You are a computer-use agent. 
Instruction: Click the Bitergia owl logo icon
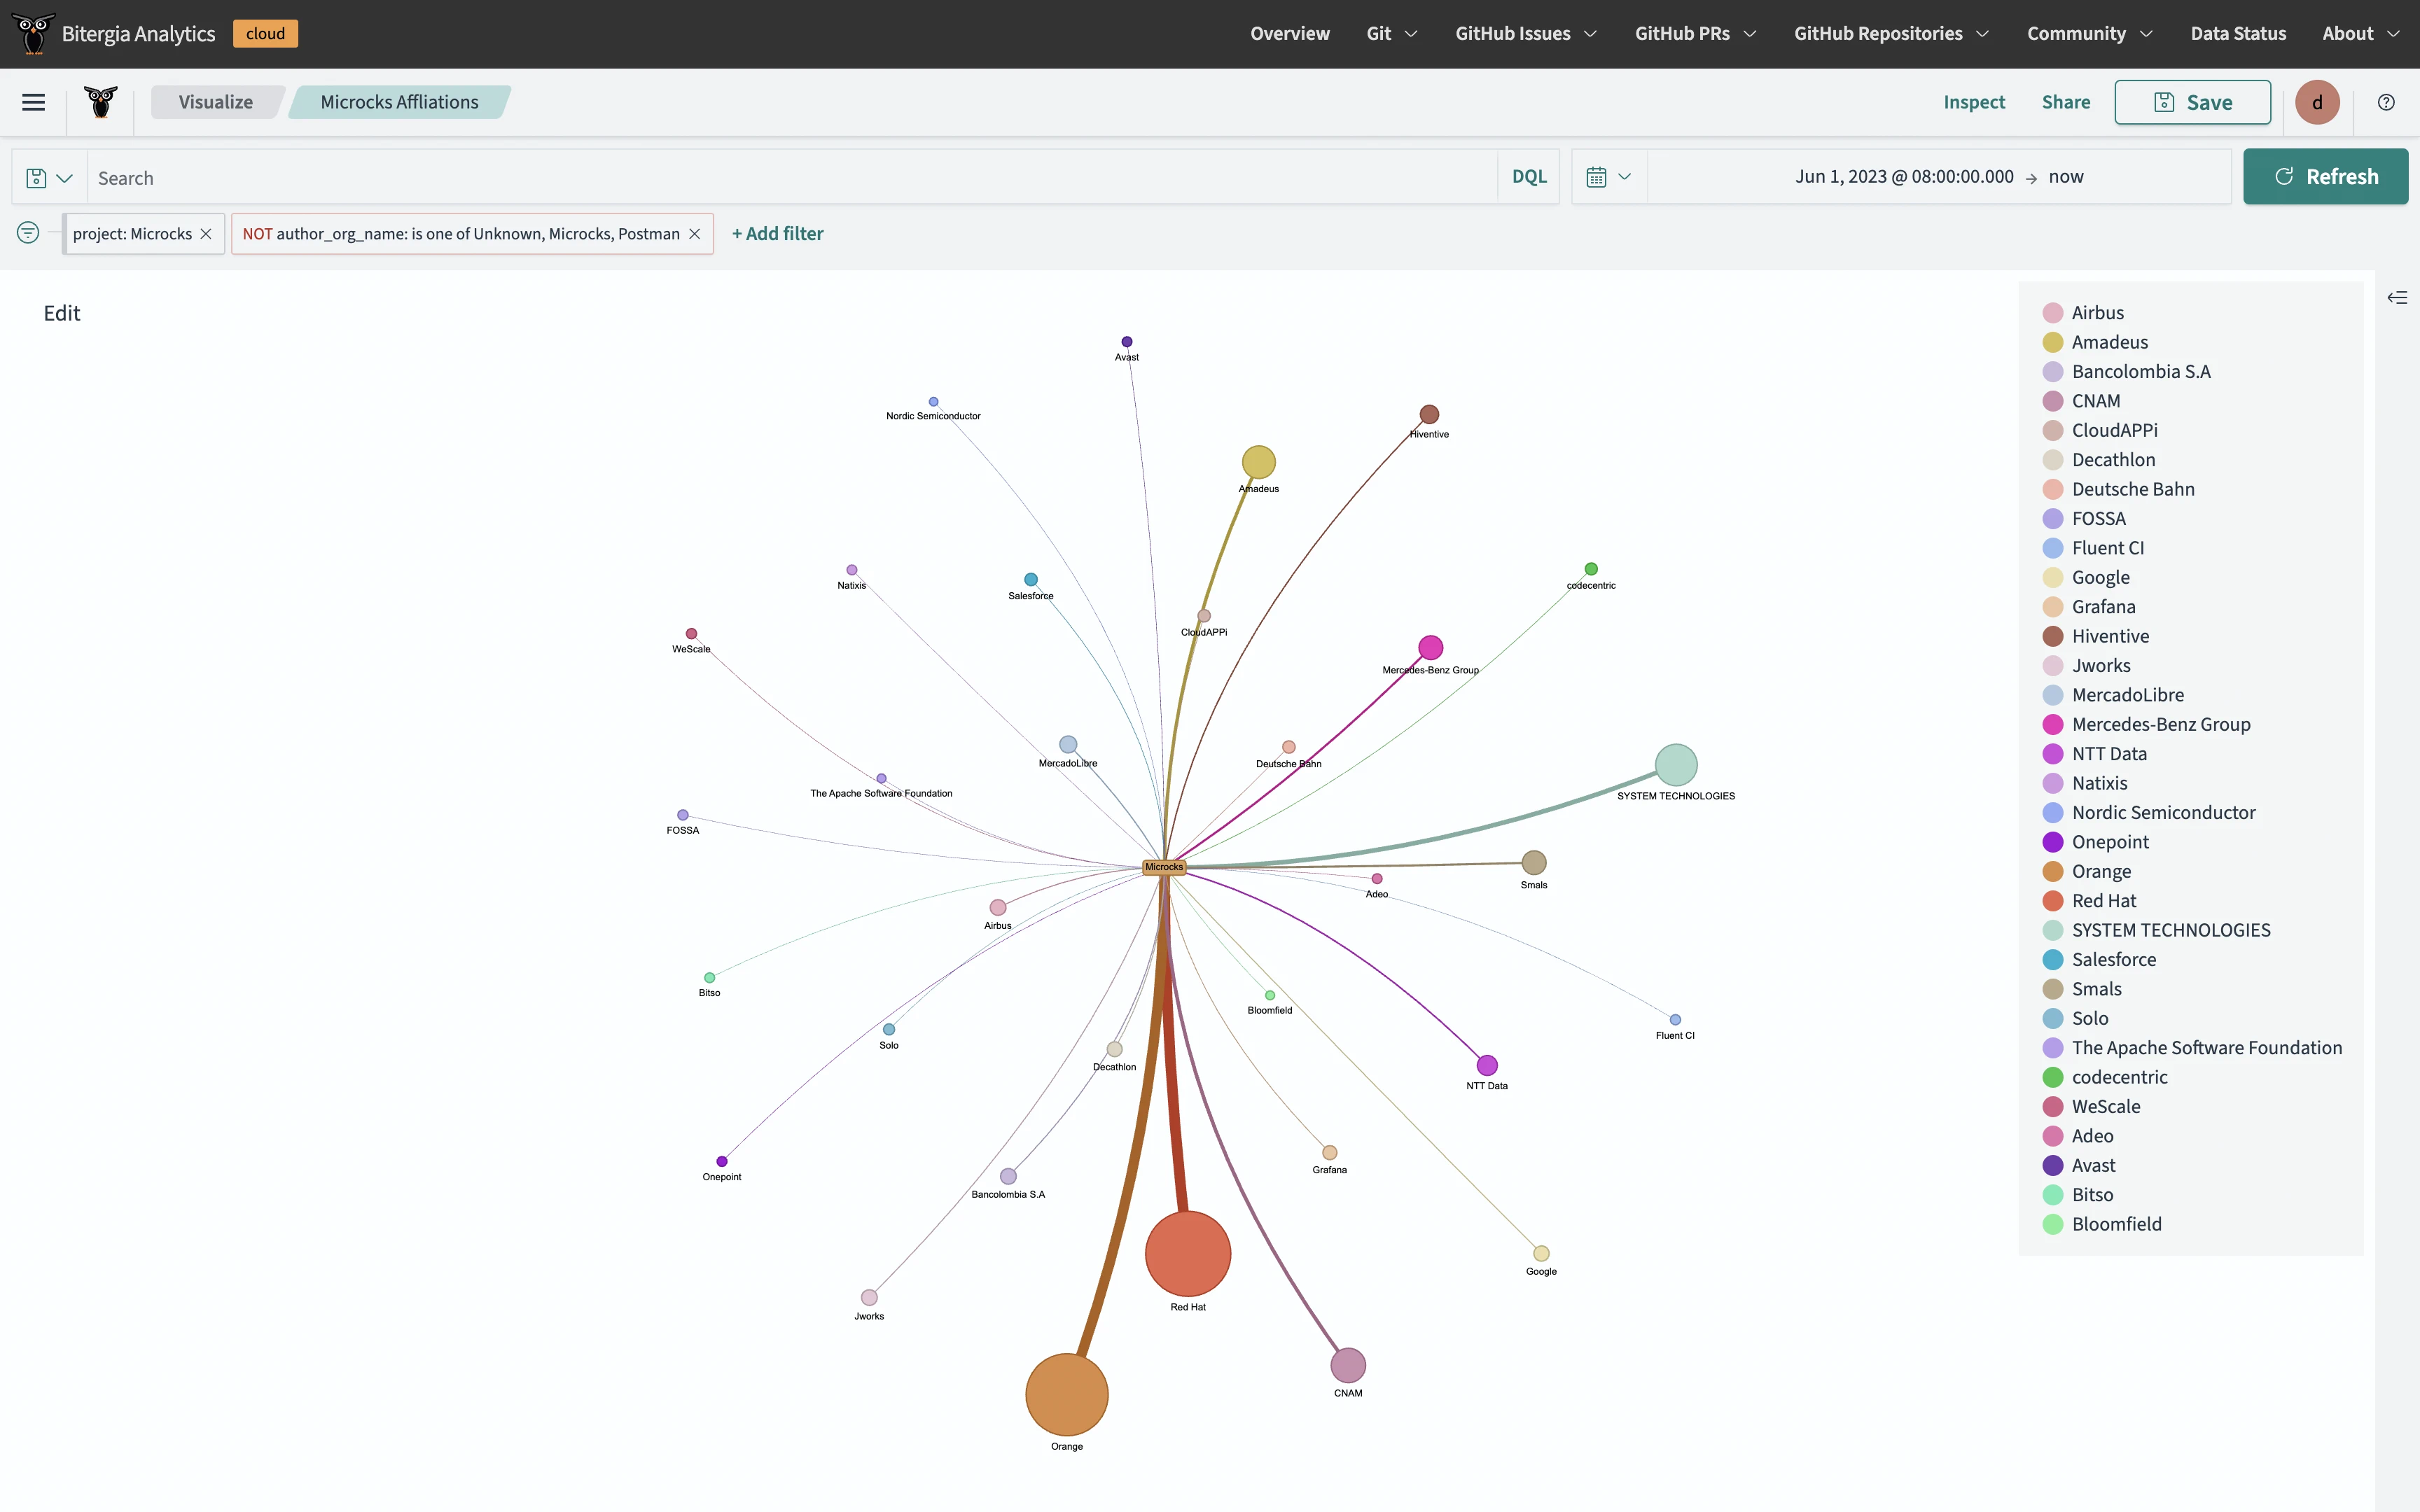(100, 102)
